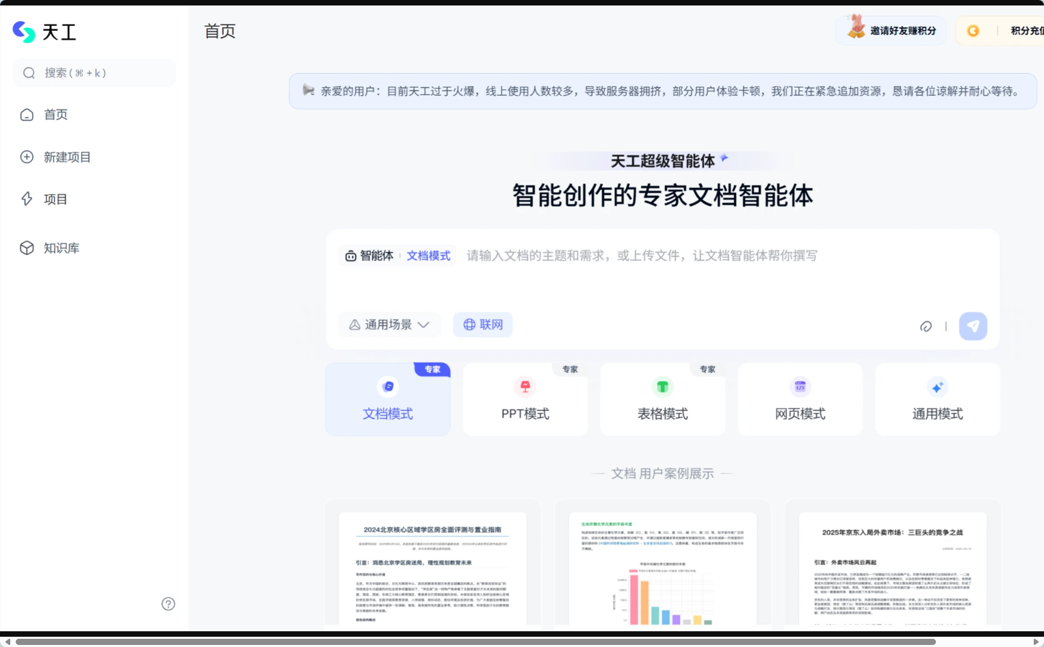Focus the 搜索 search field
Viewport: 1044px width, 647px height.
pyautogui.click(x=94, y=72)
